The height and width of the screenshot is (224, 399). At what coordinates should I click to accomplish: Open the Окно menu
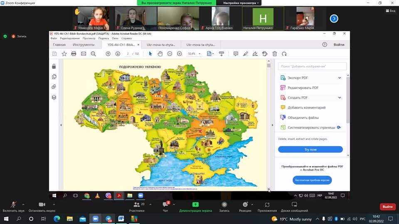click(115, 38)
